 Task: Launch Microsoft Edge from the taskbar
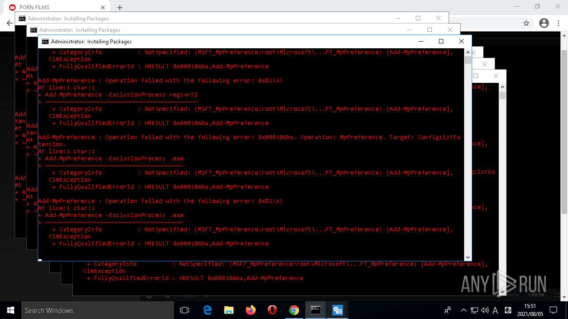tap(207, 310)
